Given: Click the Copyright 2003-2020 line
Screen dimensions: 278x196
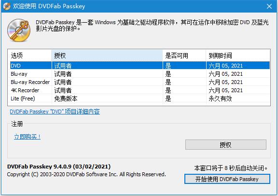Looking at the screenshot, I should click(x=86, y=174).
